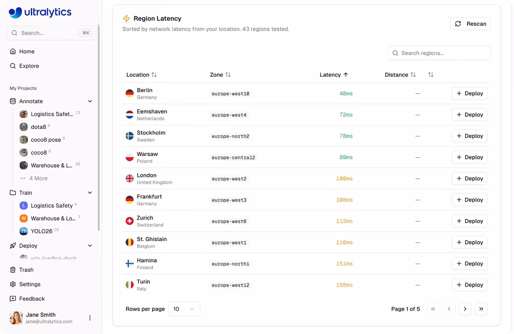This screenshot has width=514, height=334.
Task: Deploy to the Berlin region
Action: pyautogui.click(x=469, y=93)
